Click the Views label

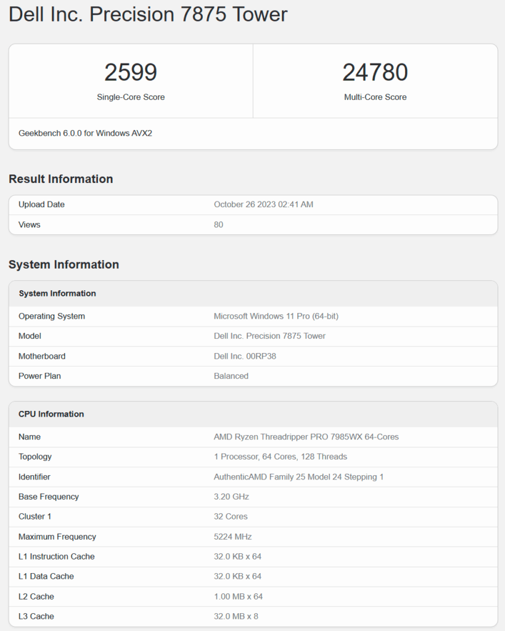[30, 224]
